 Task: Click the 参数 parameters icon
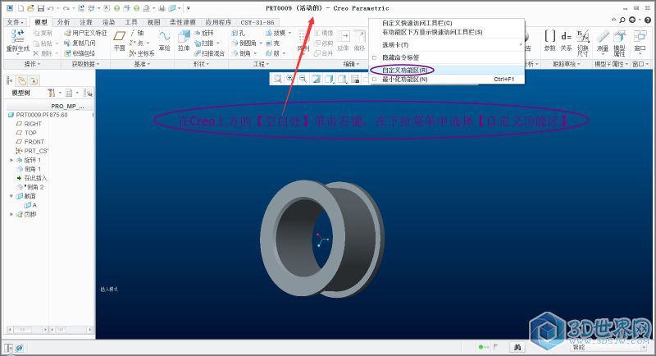(550, 40)
